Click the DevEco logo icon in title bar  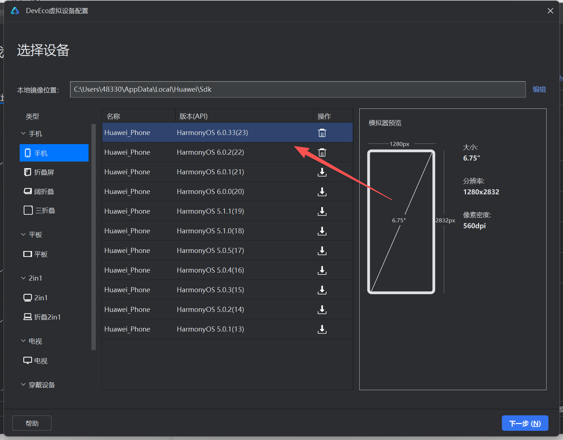[15, 11]
